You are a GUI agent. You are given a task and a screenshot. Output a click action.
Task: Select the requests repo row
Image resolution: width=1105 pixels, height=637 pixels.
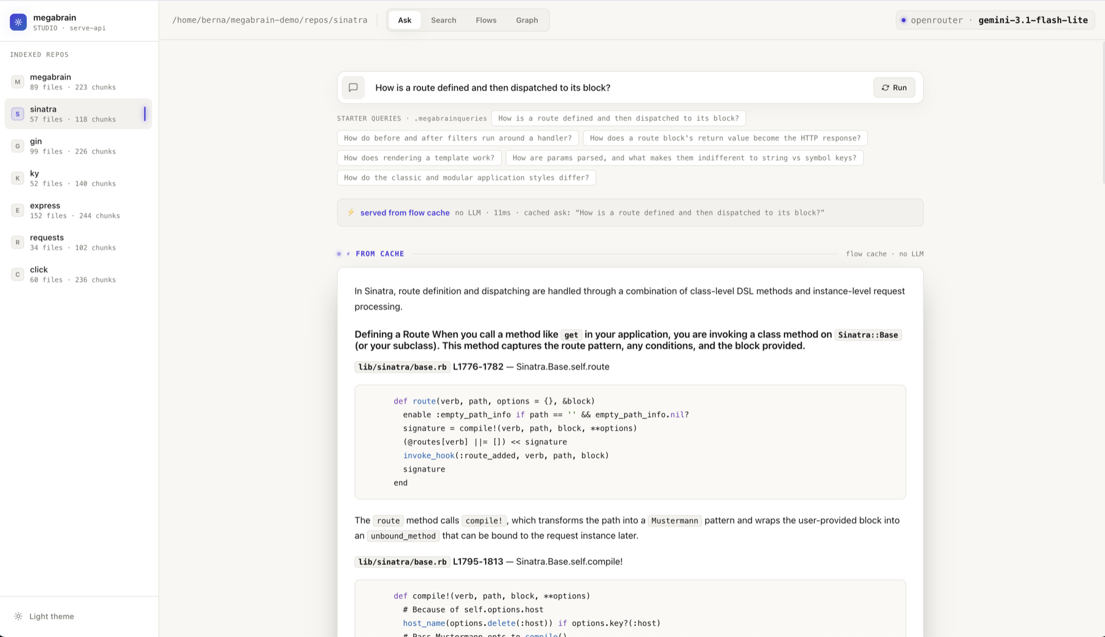(x=79, y=242)
